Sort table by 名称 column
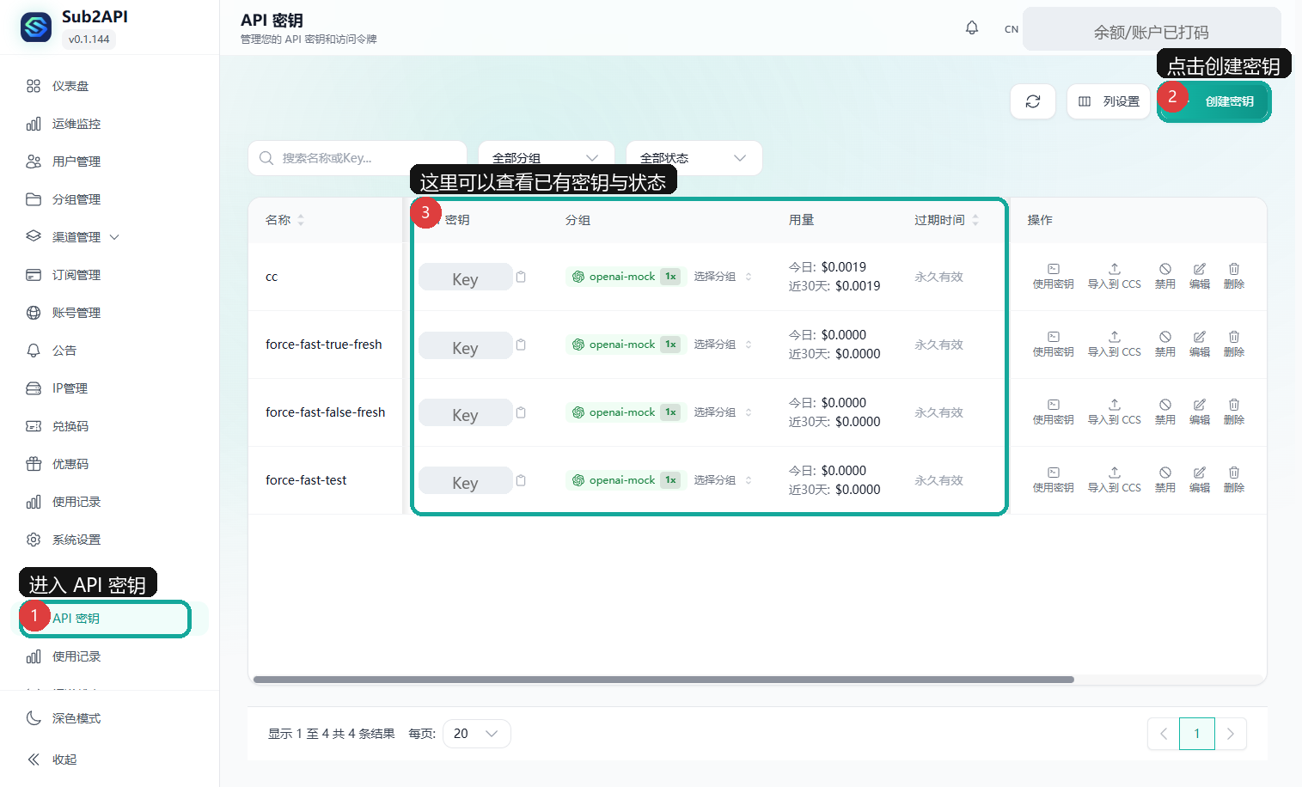The height and width of the screenshot is (787, 1302). 285,220
